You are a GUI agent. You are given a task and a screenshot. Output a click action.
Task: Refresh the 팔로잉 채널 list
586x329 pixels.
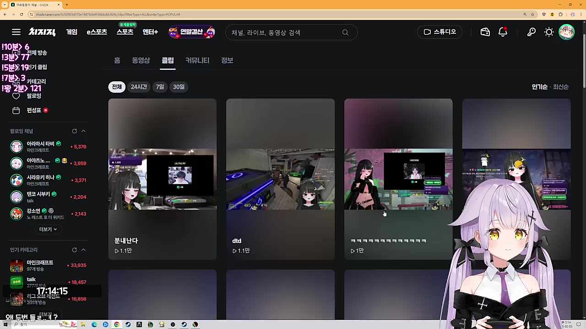pyautogui.click(x=74, y=131)
